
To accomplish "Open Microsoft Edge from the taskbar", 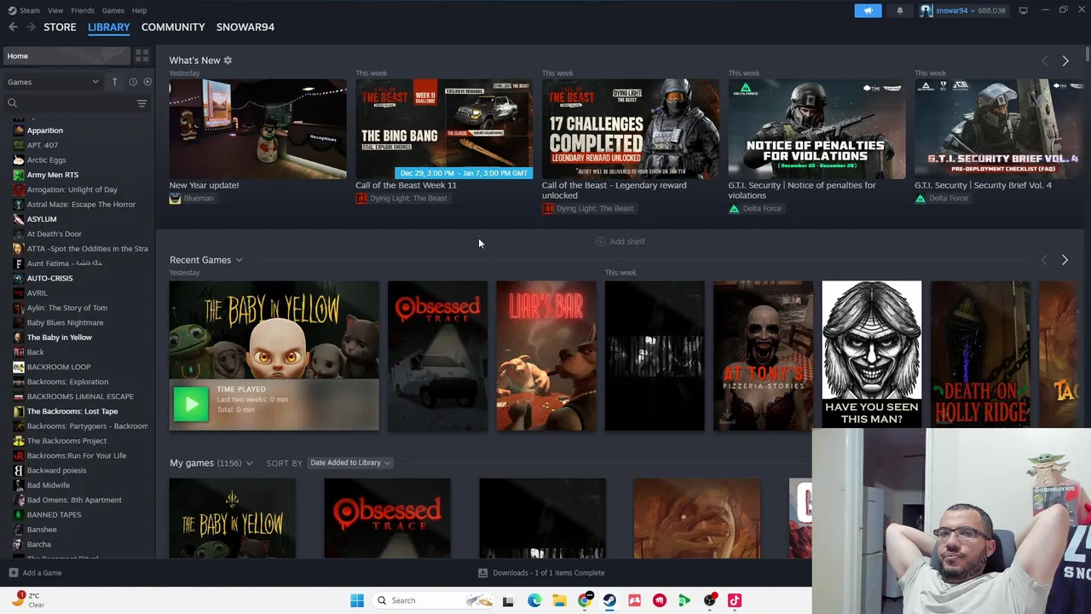I will point(534,600).
